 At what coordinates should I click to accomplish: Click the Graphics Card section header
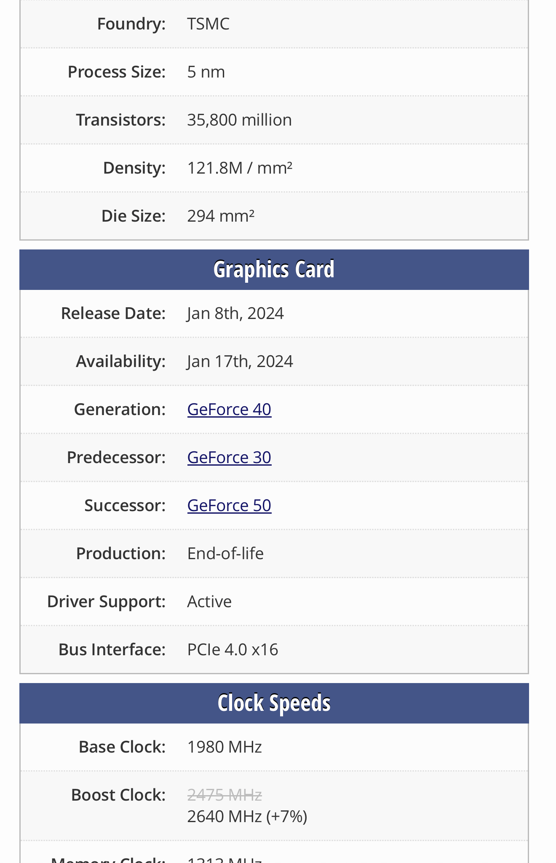pyautogui.click(x=274, y=269)
